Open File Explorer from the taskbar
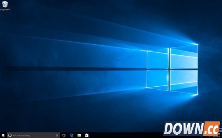 [x=79, y=135]
